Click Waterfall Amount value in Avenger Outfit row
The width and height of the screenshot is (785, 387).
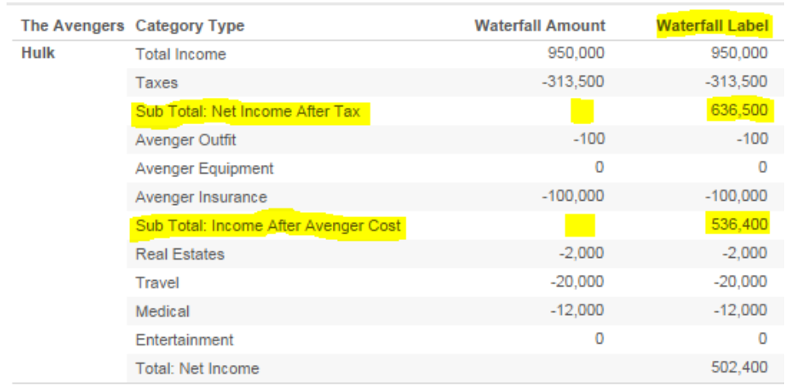coord(589,139)
